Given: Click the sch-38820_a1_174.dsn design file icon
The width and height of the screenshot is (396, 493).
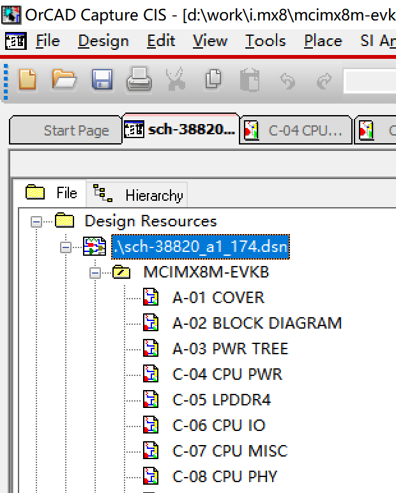Looking at the screenshot, I should [x=95, y=246].
